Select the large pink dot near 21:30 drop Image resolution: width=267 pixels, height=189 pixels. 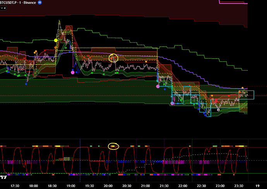coord(157,87)
